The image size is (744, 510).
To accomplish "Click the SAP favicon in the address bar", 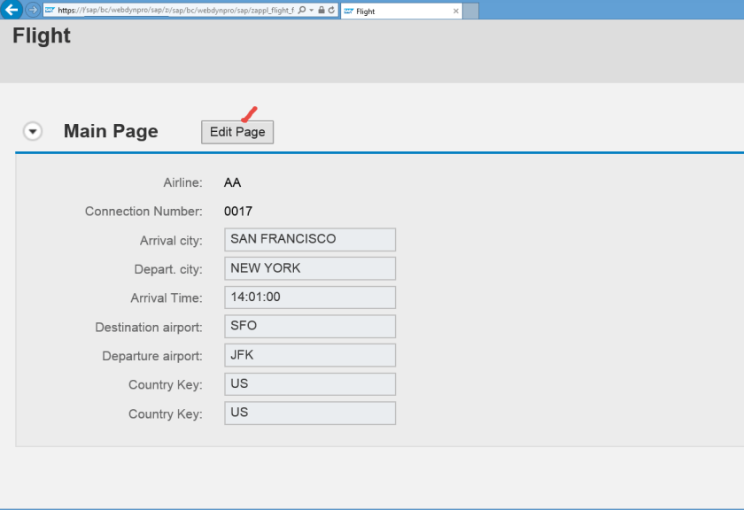I will click(x=50, y=11).
